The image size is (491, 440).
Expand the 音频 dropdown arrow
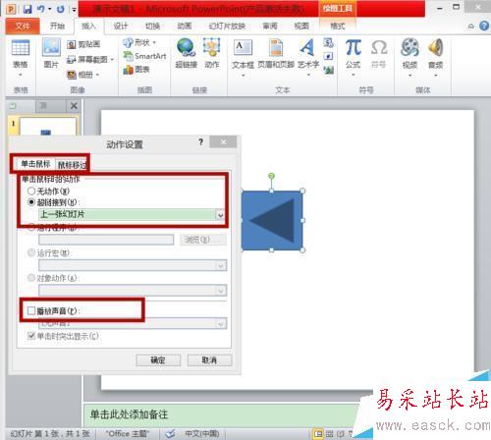[x=436, y=76]
